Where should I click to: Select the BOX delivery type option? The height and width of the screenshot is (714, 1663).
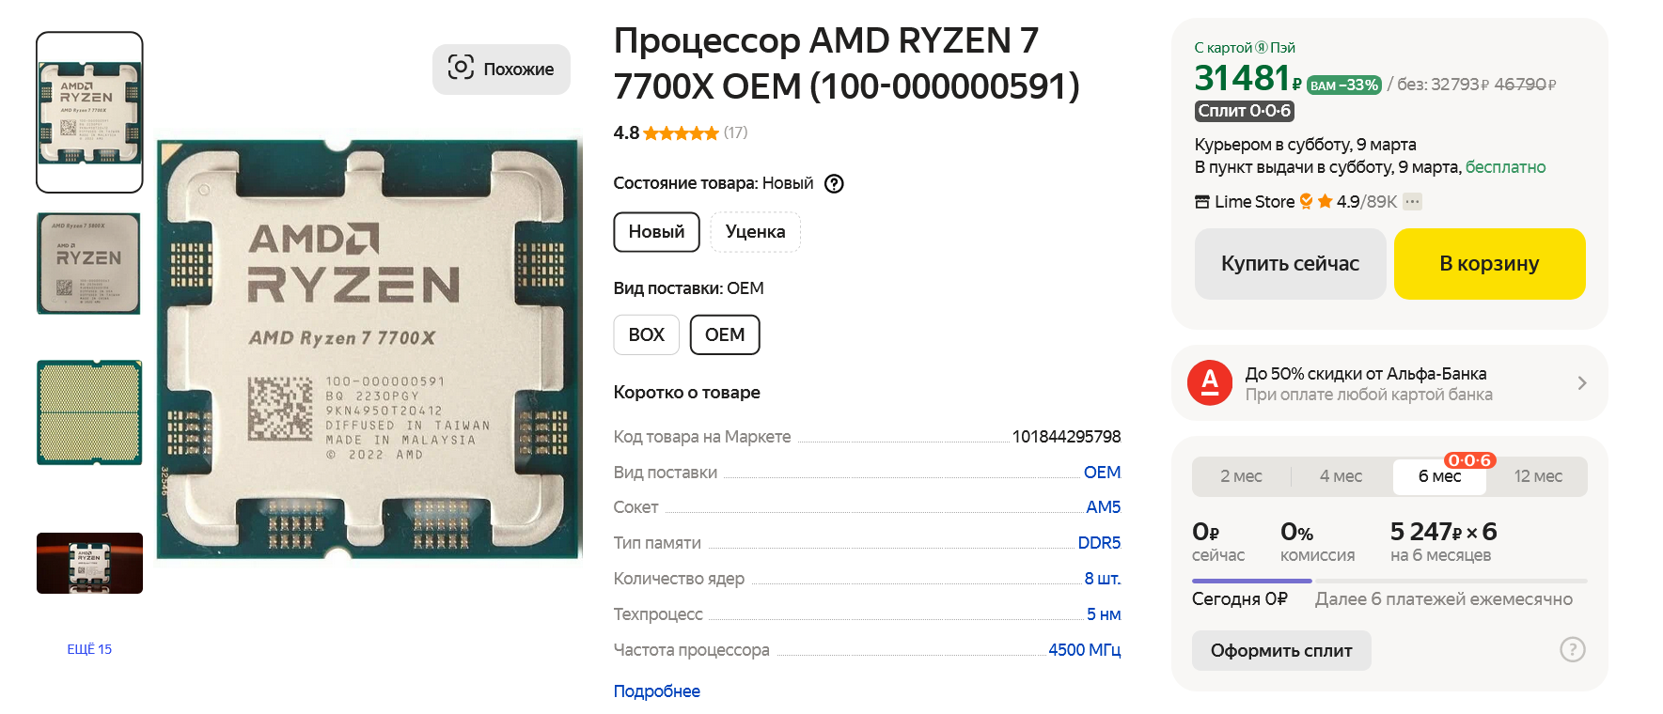(x=646, y=334)
